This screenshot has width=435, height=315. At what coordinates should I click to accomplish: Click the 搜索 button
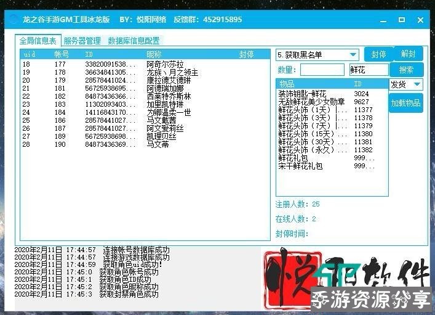coord(406,70)
